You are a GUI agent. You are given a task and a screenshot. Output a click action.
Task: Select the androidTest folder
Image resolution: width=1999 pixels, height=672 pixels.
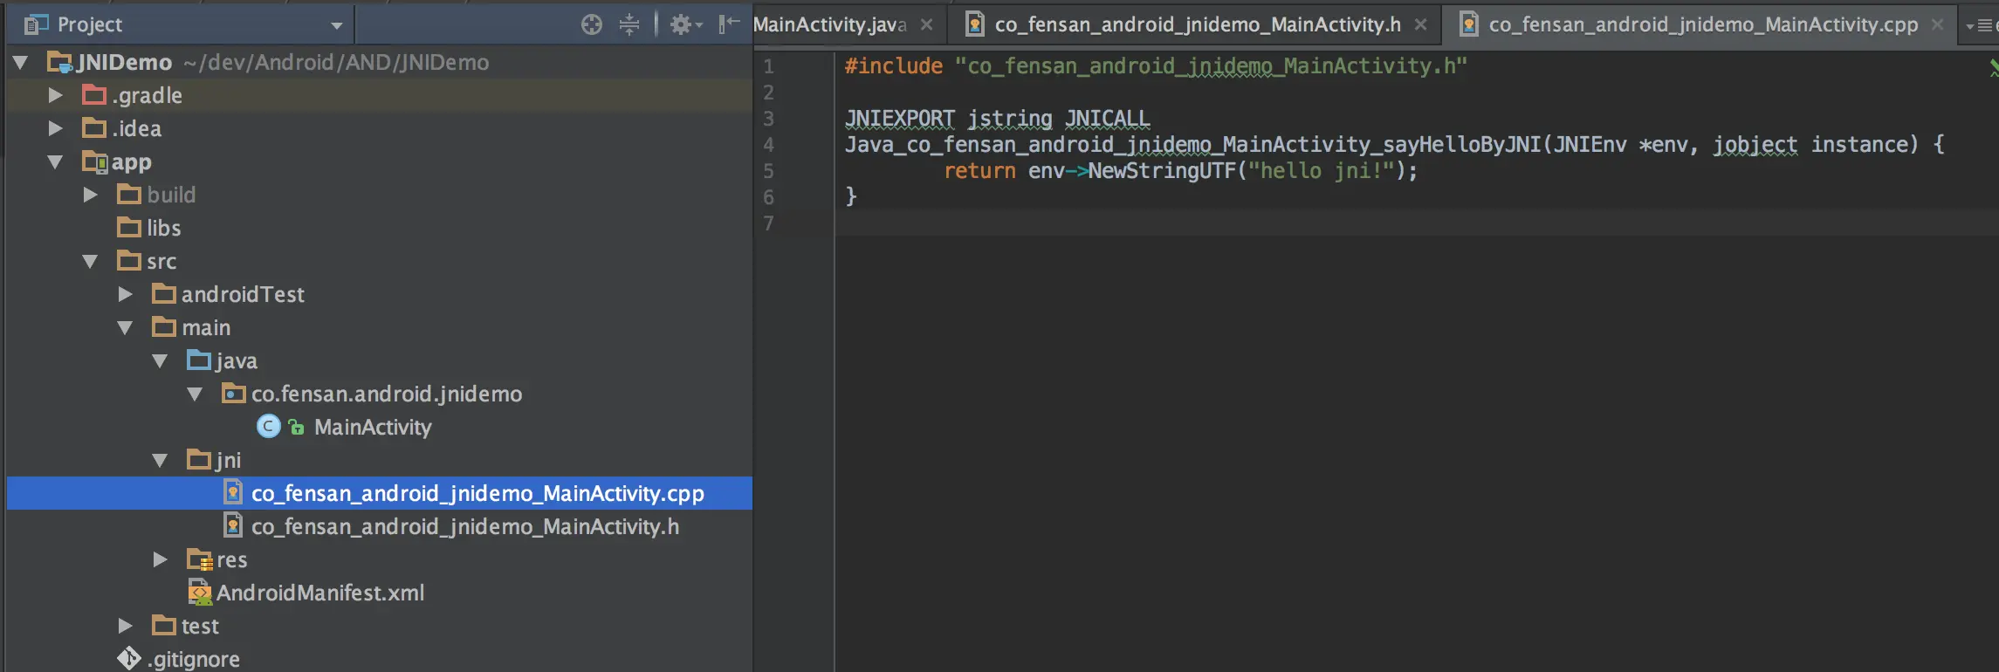243,294
